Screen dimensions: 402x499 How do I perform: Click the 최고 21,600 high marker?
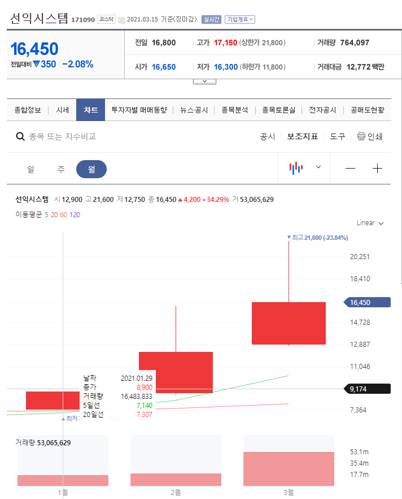(317, 238)
